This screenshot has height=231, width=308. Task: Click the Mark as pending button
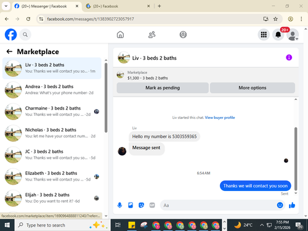click(x=163, y=88)
